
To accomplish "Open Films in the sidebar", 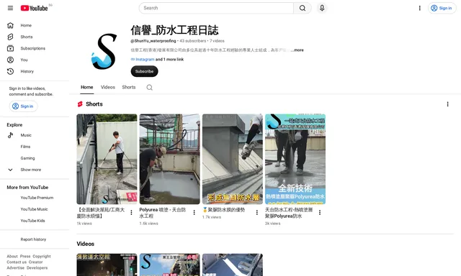I will point(25,147).
